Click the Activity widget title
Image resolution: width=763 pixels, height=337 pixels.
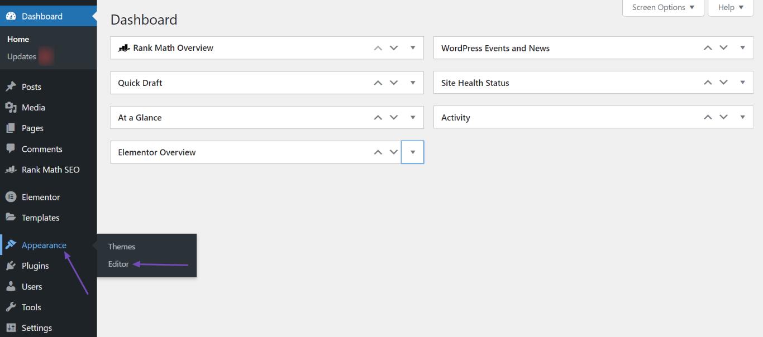[456, 118]
